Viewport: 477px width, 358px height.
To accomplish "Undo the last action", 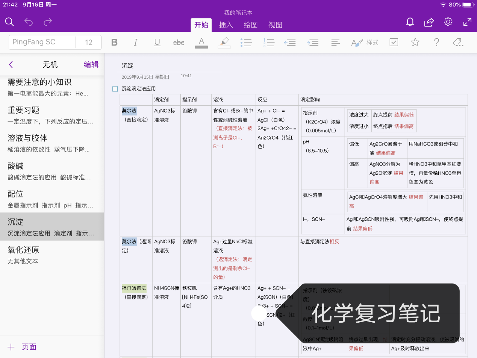I will pyautogui.click(x=29, y=22).
